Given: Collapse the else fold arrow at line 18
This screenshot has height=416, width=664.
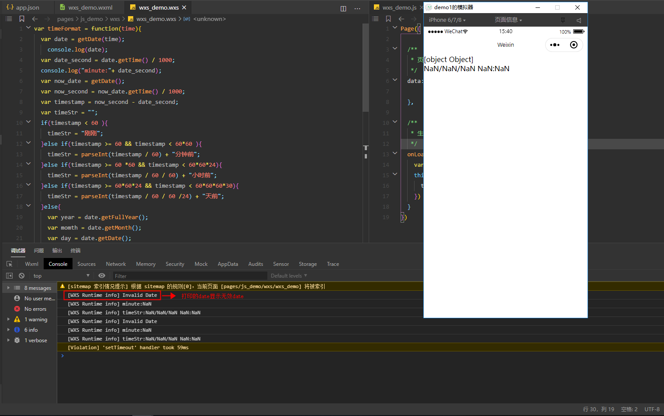Looking at the screenshot, I should click(28, 206).
